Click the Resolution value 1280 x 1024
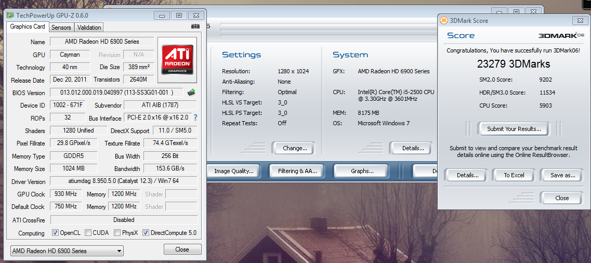Image resolution: width=591 pixels, height=263 pixels. [293, 71]
